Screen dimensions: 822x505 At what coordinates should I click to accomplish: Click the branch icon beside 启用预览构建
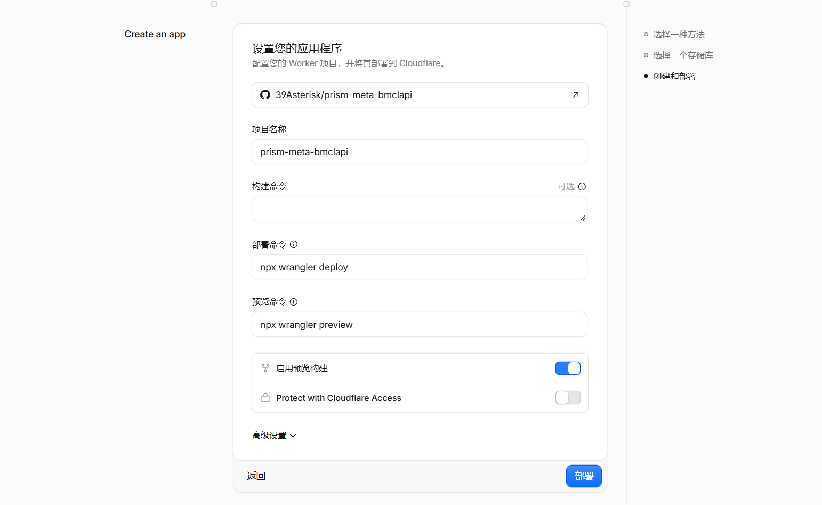click(x=265, y=368)
